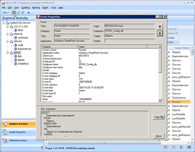Collapse the Audited SQL Servers node
This screenshot has height=152, width=195.
tap(4, 23)
